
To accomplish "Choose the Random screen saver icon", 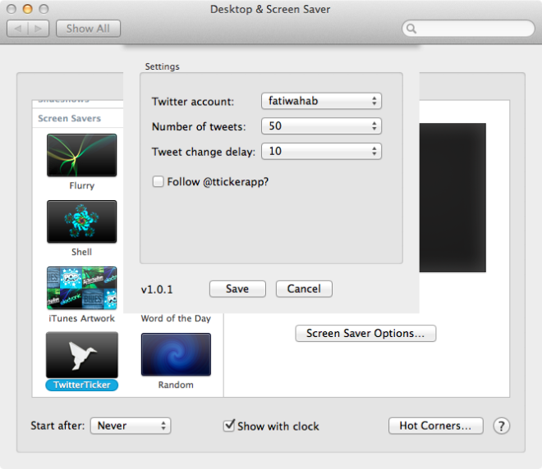I will [176, 354].
